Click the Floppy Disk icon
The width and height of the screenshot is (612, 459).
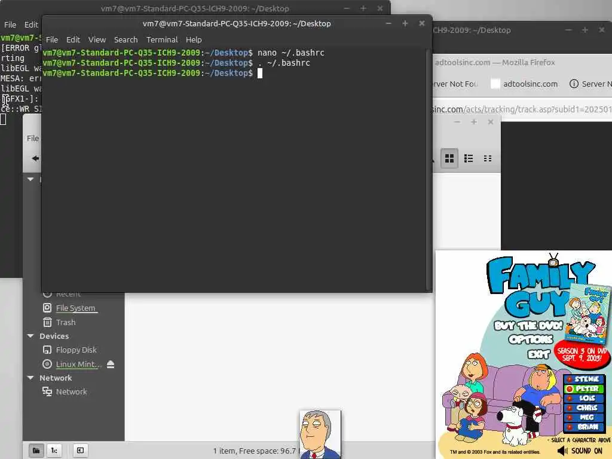[x=47, y=350]
